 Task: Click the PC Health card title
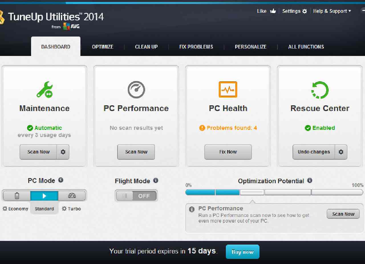[x=228, y=108]
